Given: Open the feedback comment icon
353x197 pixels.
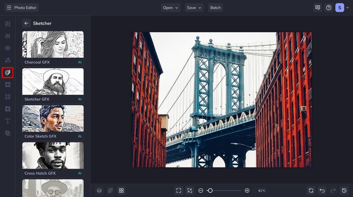Looking at the screenshot, I should click(317, 7).
